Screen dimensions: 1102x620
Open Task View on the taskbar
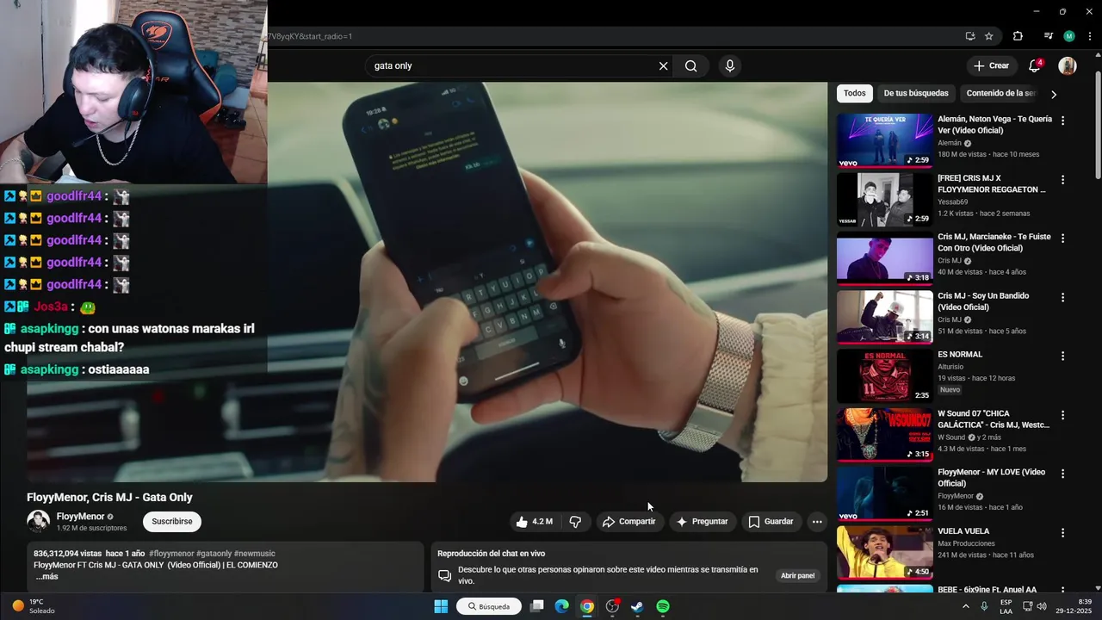(x=536, y=606)
